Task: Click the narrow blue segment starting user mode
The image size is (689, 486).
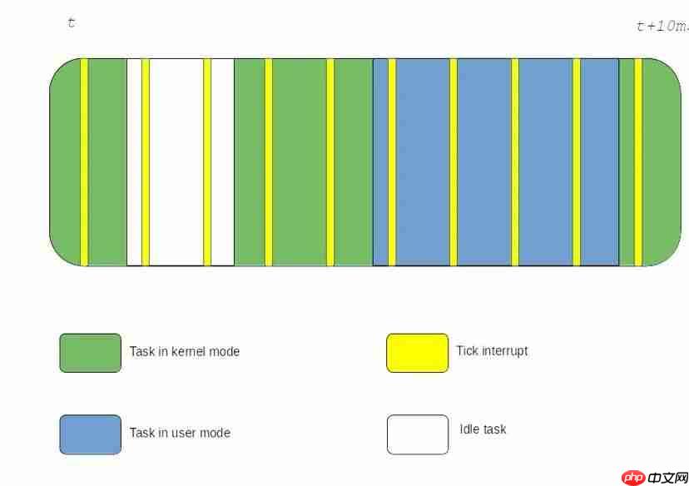Action: (380, 162)
